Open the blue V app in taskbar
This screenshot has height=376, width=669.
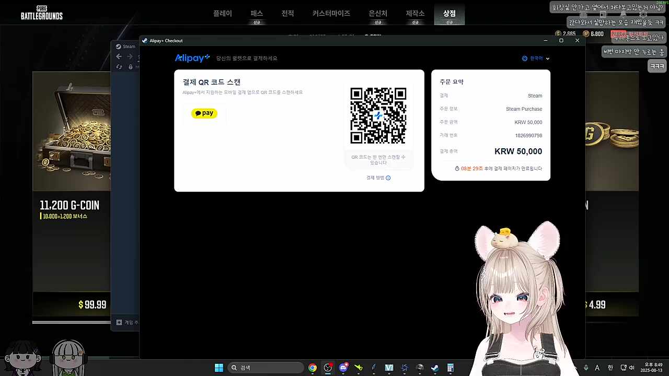click(x=389, y=368)
